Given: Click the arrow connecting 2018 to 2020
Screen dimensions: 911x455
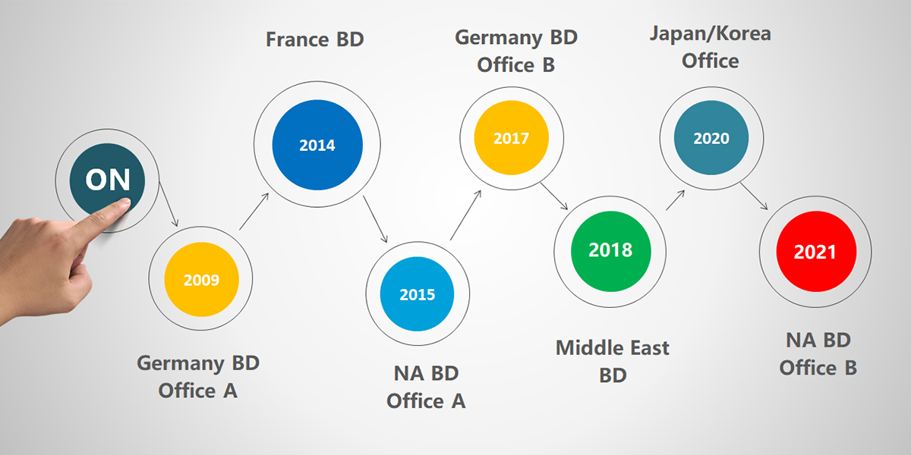Looking at the screenshot, I should (x=676, y=199).
